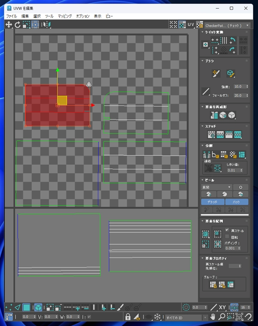
Task: Click the Zoom magnifier icon
Action: pyautogui.click(x=221, y=317)
